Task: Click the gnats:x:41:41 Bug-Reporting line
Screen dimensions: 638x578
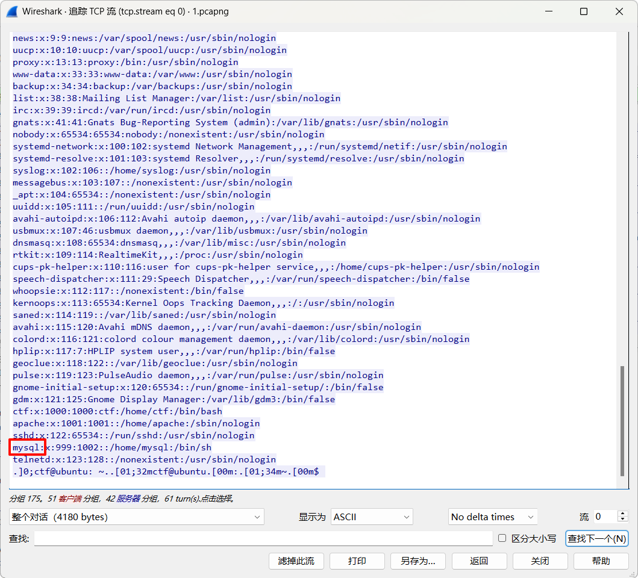Action: click(x=230, y=122)
